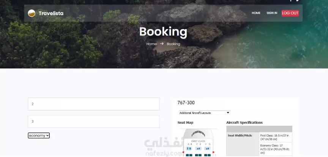328x157 pixels.
Task: Open SIGN IN from the navigation bar
Action: [x=272, y=13]
